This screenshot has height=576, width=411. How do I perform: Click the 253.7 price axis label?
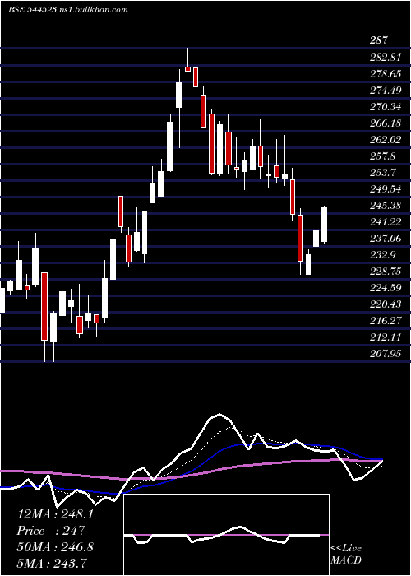pos(383,173)
